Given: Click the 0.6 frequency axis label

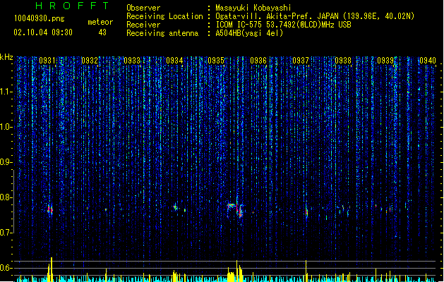Looking at the screenshot, I should [6, 268].
